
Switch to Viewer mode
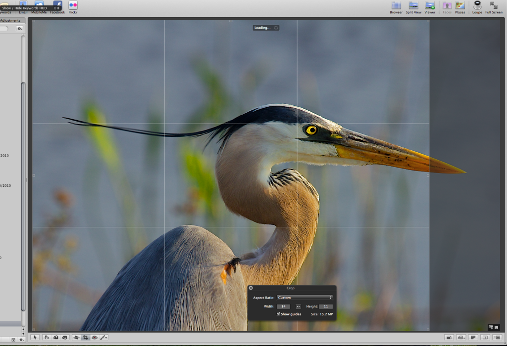430,6
